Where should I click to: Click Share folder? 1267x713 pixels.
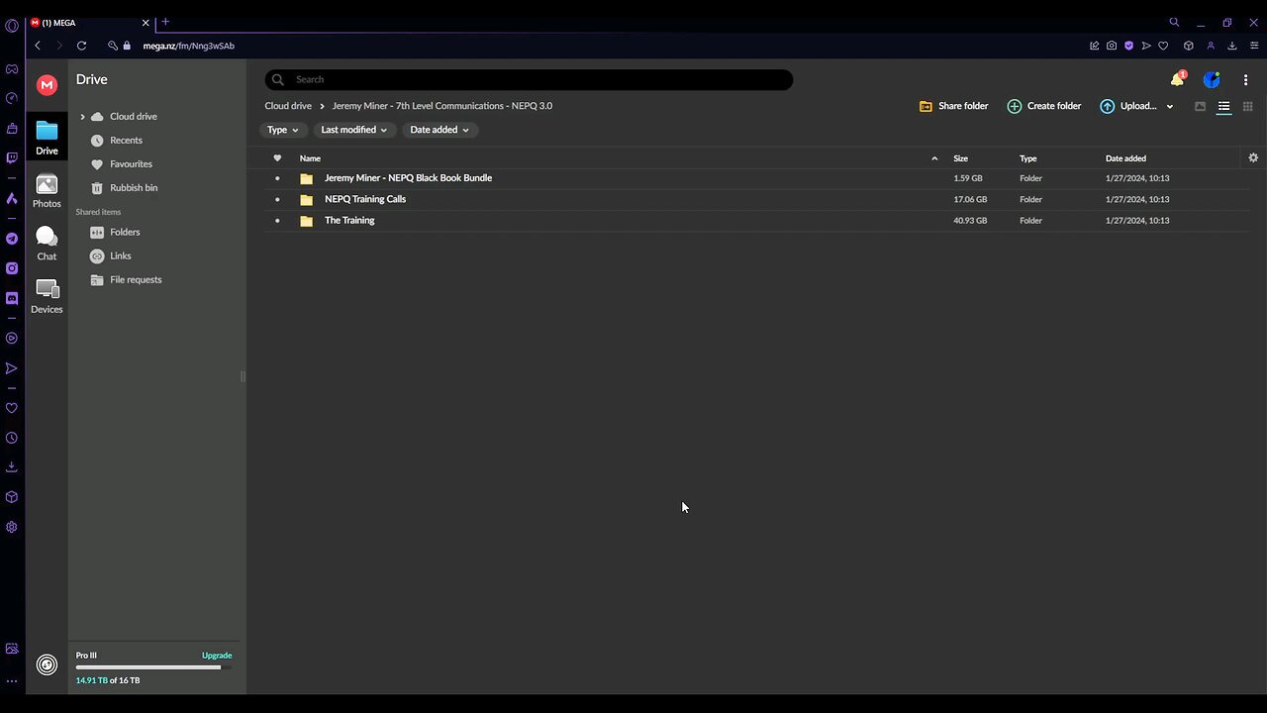[x=954, y=106]
